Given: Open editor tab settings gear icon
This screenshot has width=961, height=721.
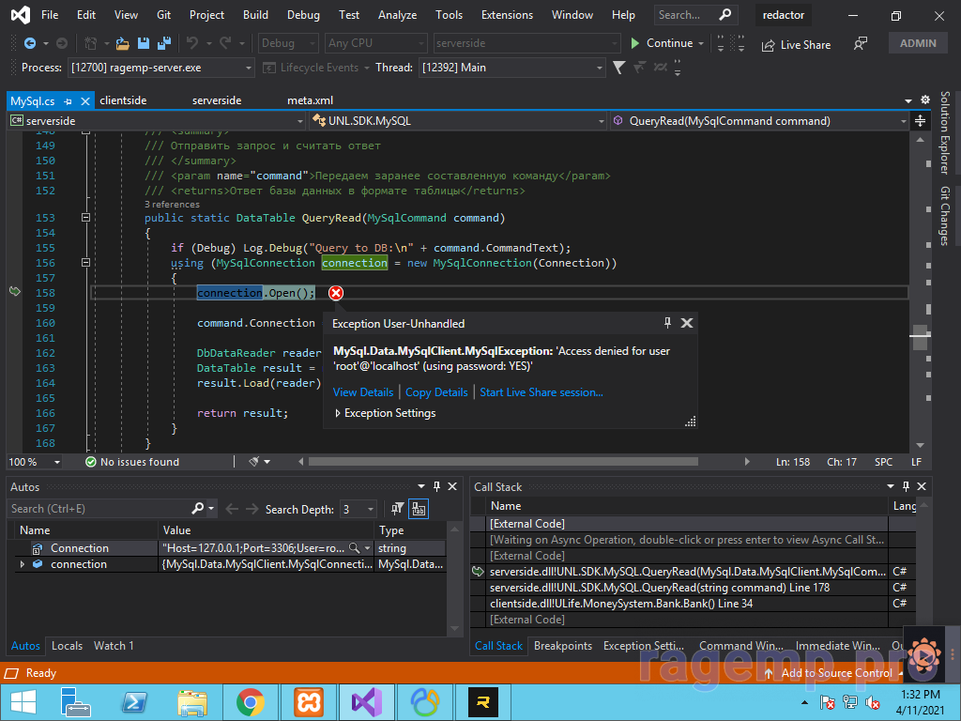Looking at the screenshot, I should 925,100.
